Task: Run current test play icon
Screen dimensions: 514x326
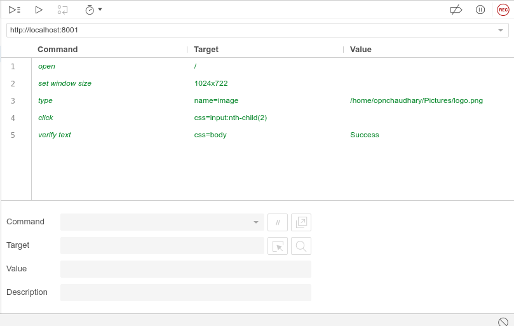Action: [39, 10]
